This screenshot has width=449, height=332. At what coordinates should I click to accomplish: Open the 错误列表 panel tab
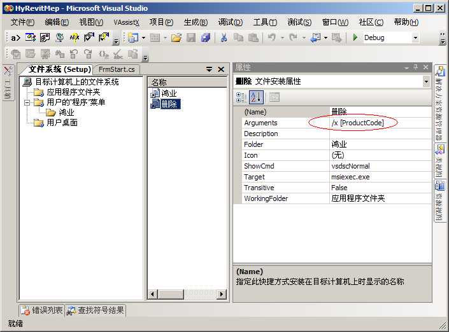point(42,310)
